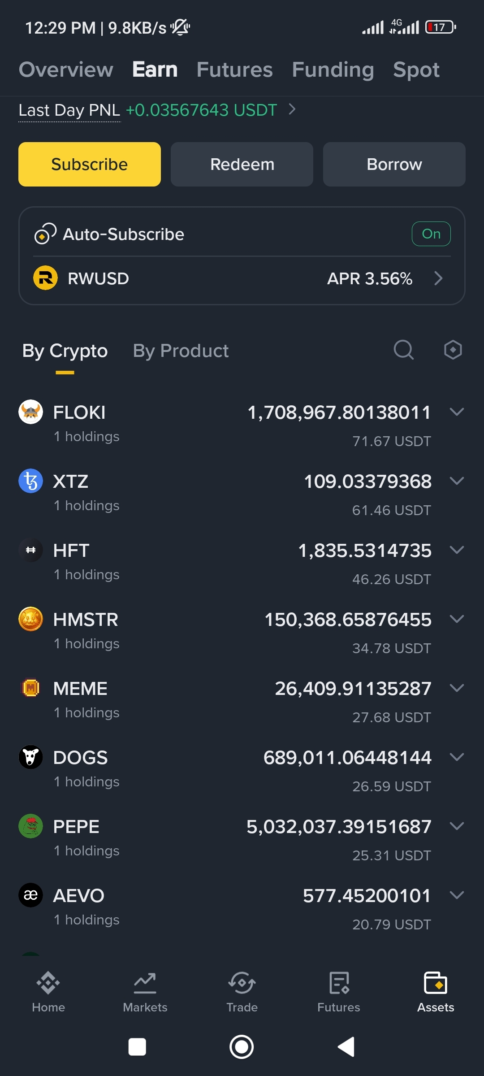Viewport: 484px width, 1076px height.
Task: Tap the Android back triangle
Action: [x=346, y=1047]
